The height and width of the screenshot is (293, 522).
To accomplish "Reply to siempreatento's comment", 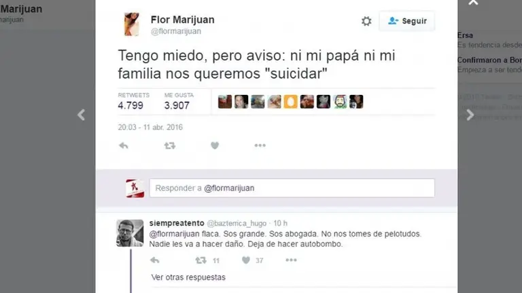I will [154, 260].
